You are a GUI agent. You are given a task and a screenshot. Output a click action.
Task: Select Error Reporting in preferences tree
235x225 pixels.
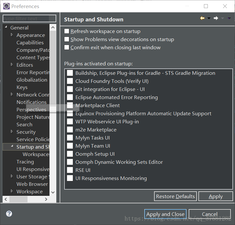click(33, 73)
